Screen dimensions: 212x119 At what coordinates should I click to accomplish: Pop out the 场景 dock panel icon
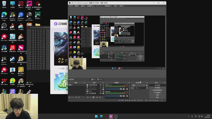(x=84, y=83)
